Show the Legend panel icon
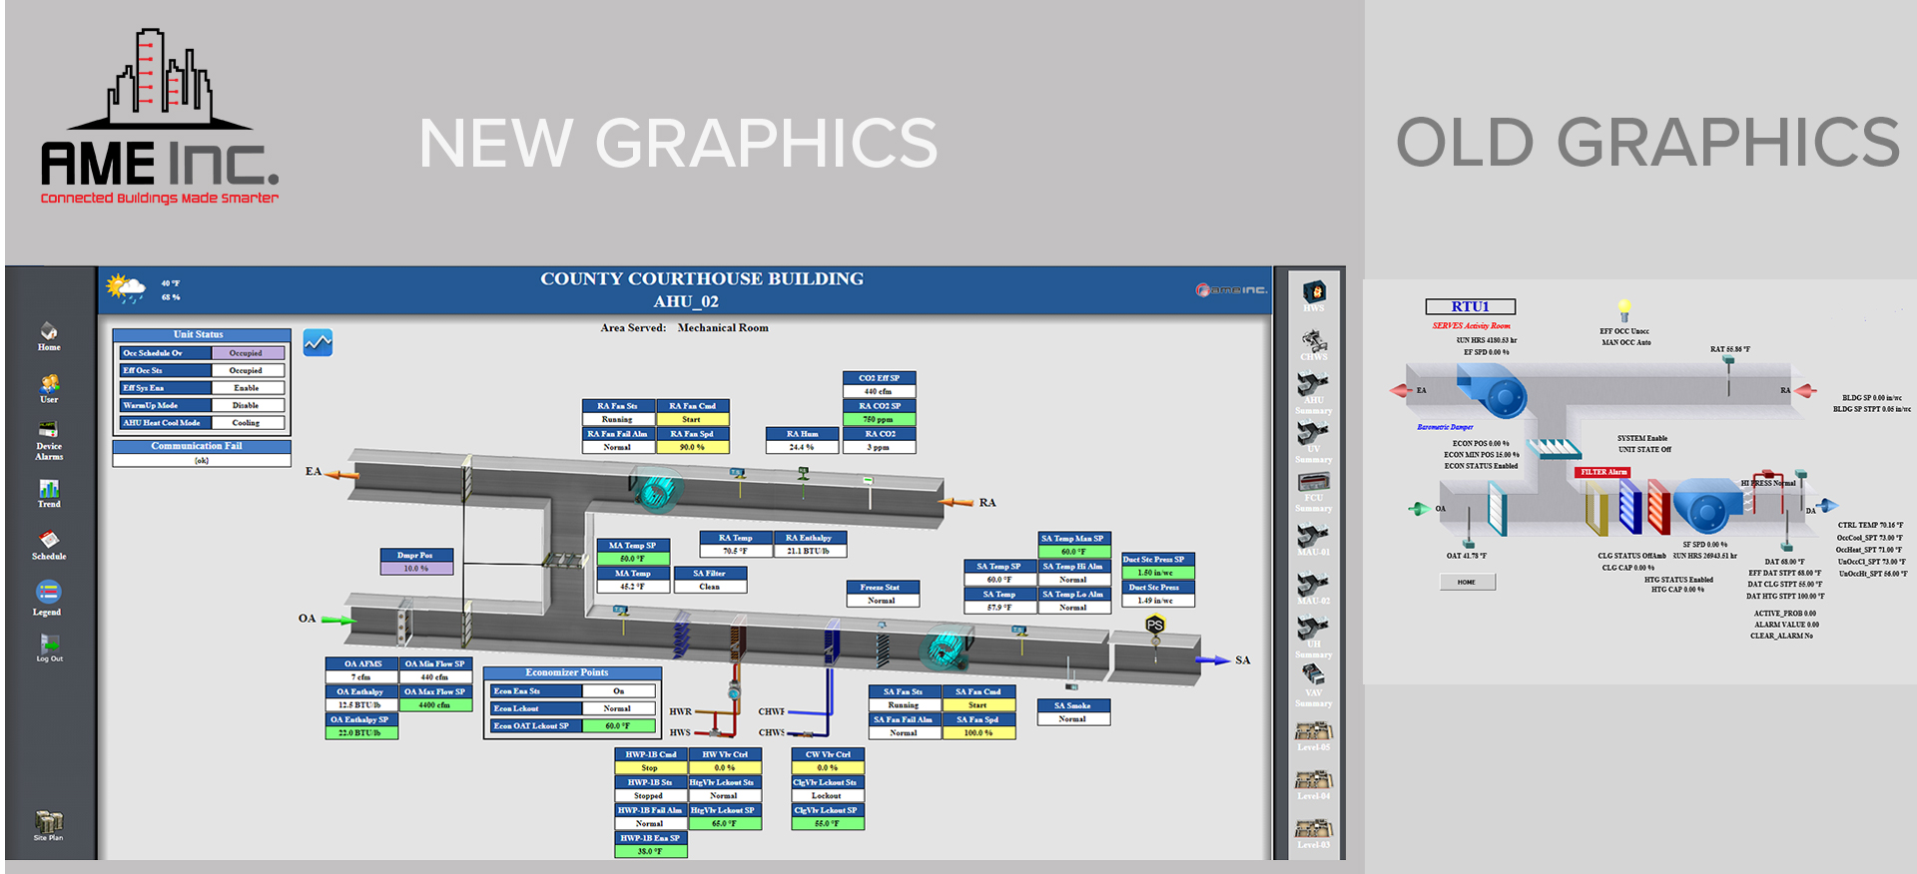Image resolution: width=1917 pixels, height=874 pixels. [x=48, y=593]
